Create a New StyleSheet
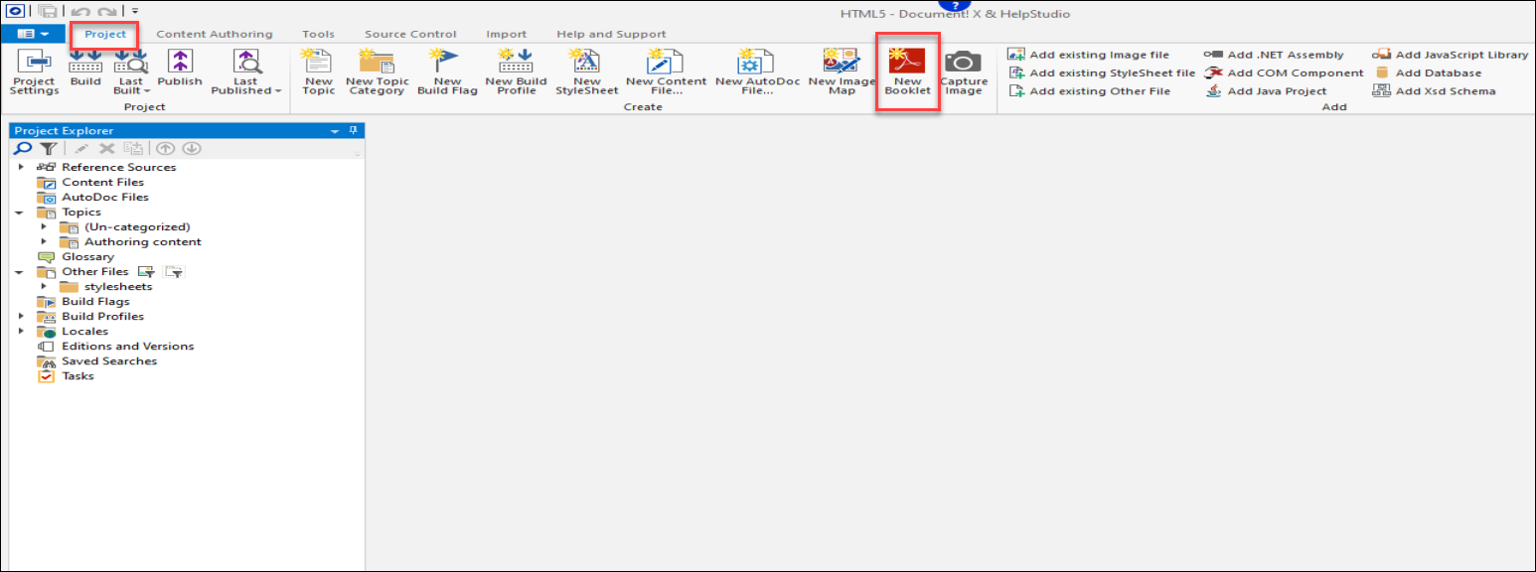 (x=586, y=72)
